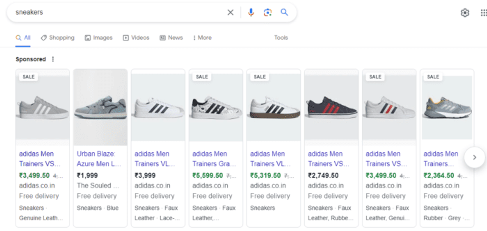The width and height of the screenshot is (487, 231).
Task: Open the Google apps grid icon
Action: tap(484, 13)
